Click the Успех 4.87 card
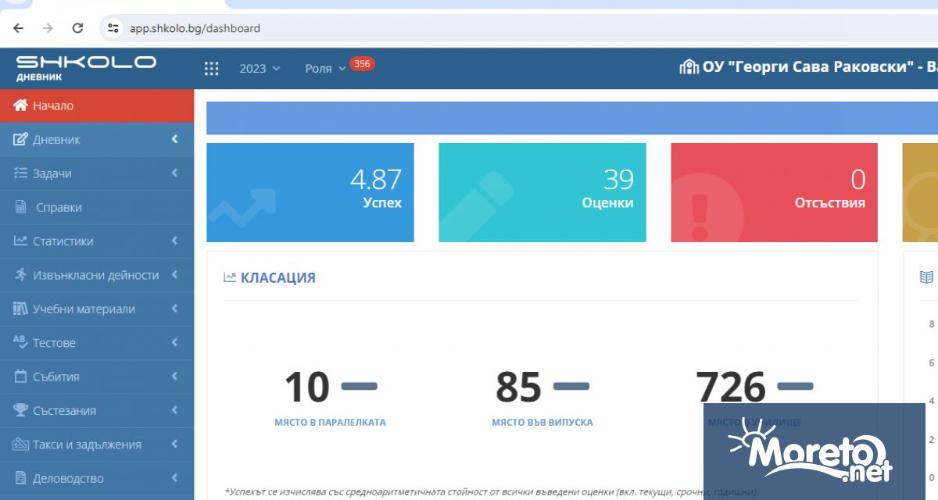This screenshot has width=938, height=500. (310, 192)
